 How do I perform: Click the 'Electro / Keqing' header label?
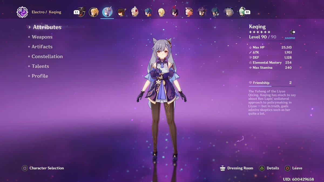[46, 12]
